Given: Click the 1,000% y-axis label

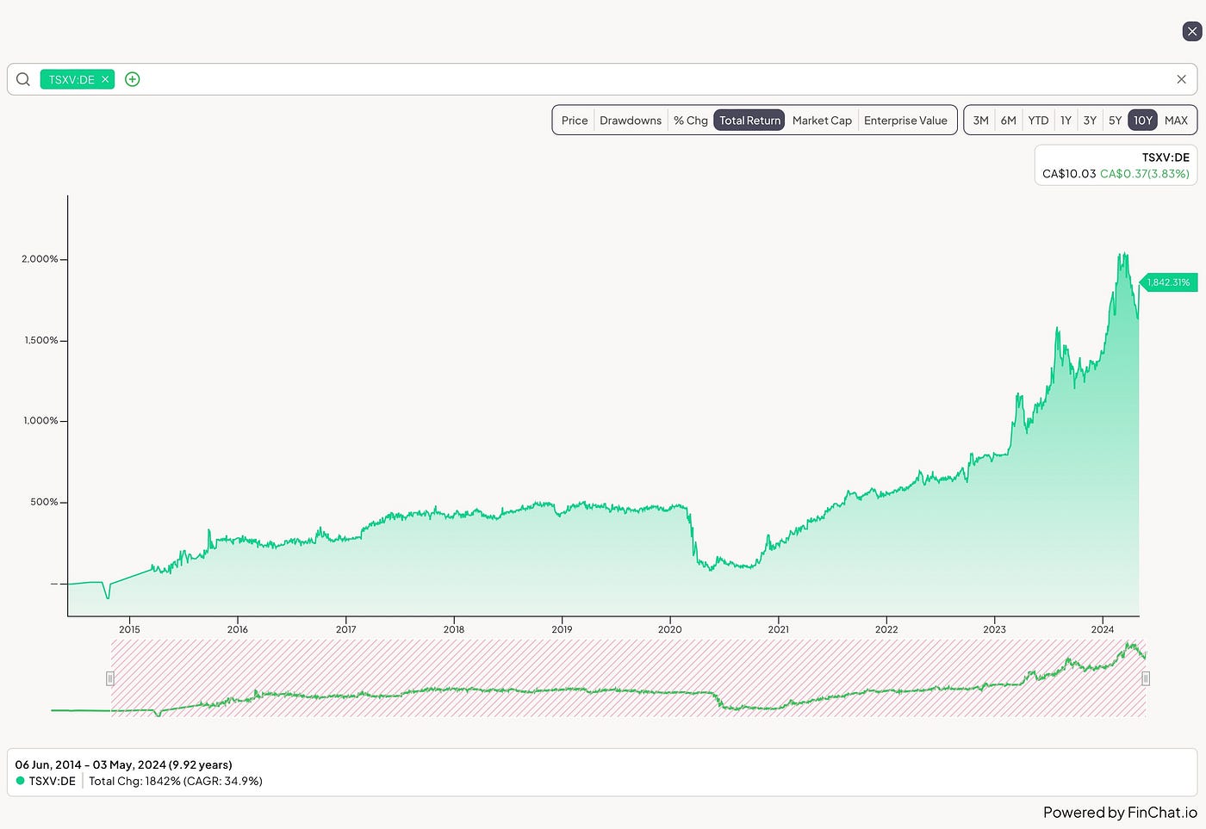Looking at the screenshot, I should [x=40, y=421].
